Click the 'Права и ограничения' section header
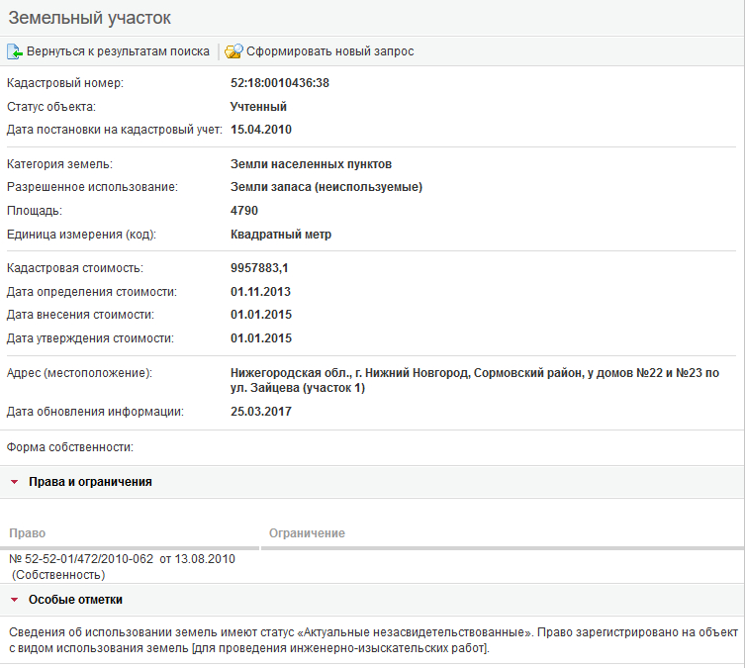Screen dimensions: 745x668 [x=90, y=482]
